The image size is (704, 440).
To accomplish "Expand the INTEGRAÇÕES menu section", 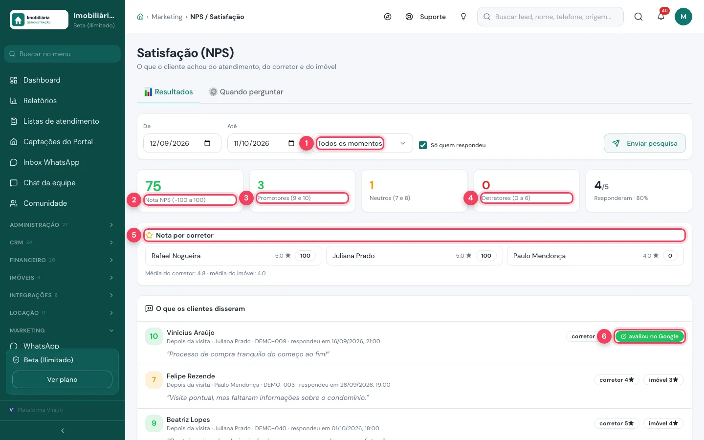I will (63, 295).
